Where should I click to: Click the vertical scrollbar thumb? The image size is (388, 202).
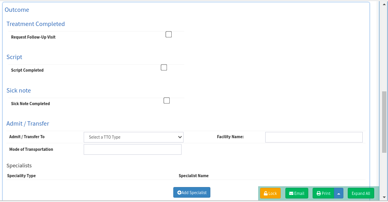click(384, 122)
